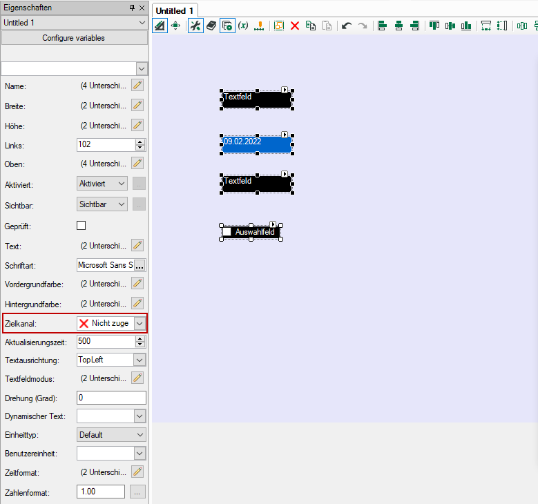Open the Zielkanal dropdown

coord(140,323)
